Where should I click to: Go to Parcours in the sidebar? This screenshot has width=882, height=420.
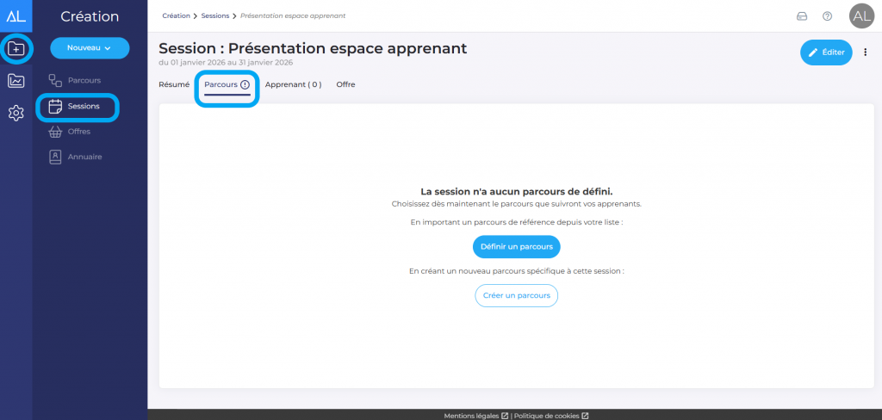84,80
